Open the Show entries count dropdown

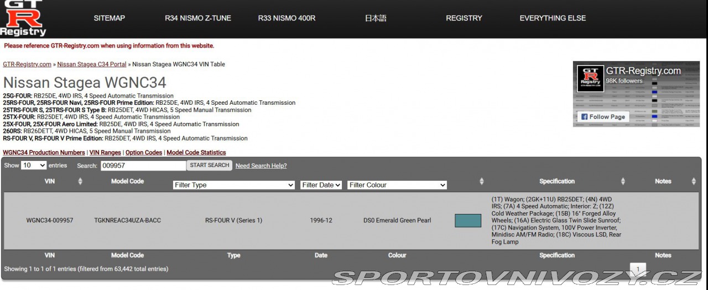(x=34, y=165)
